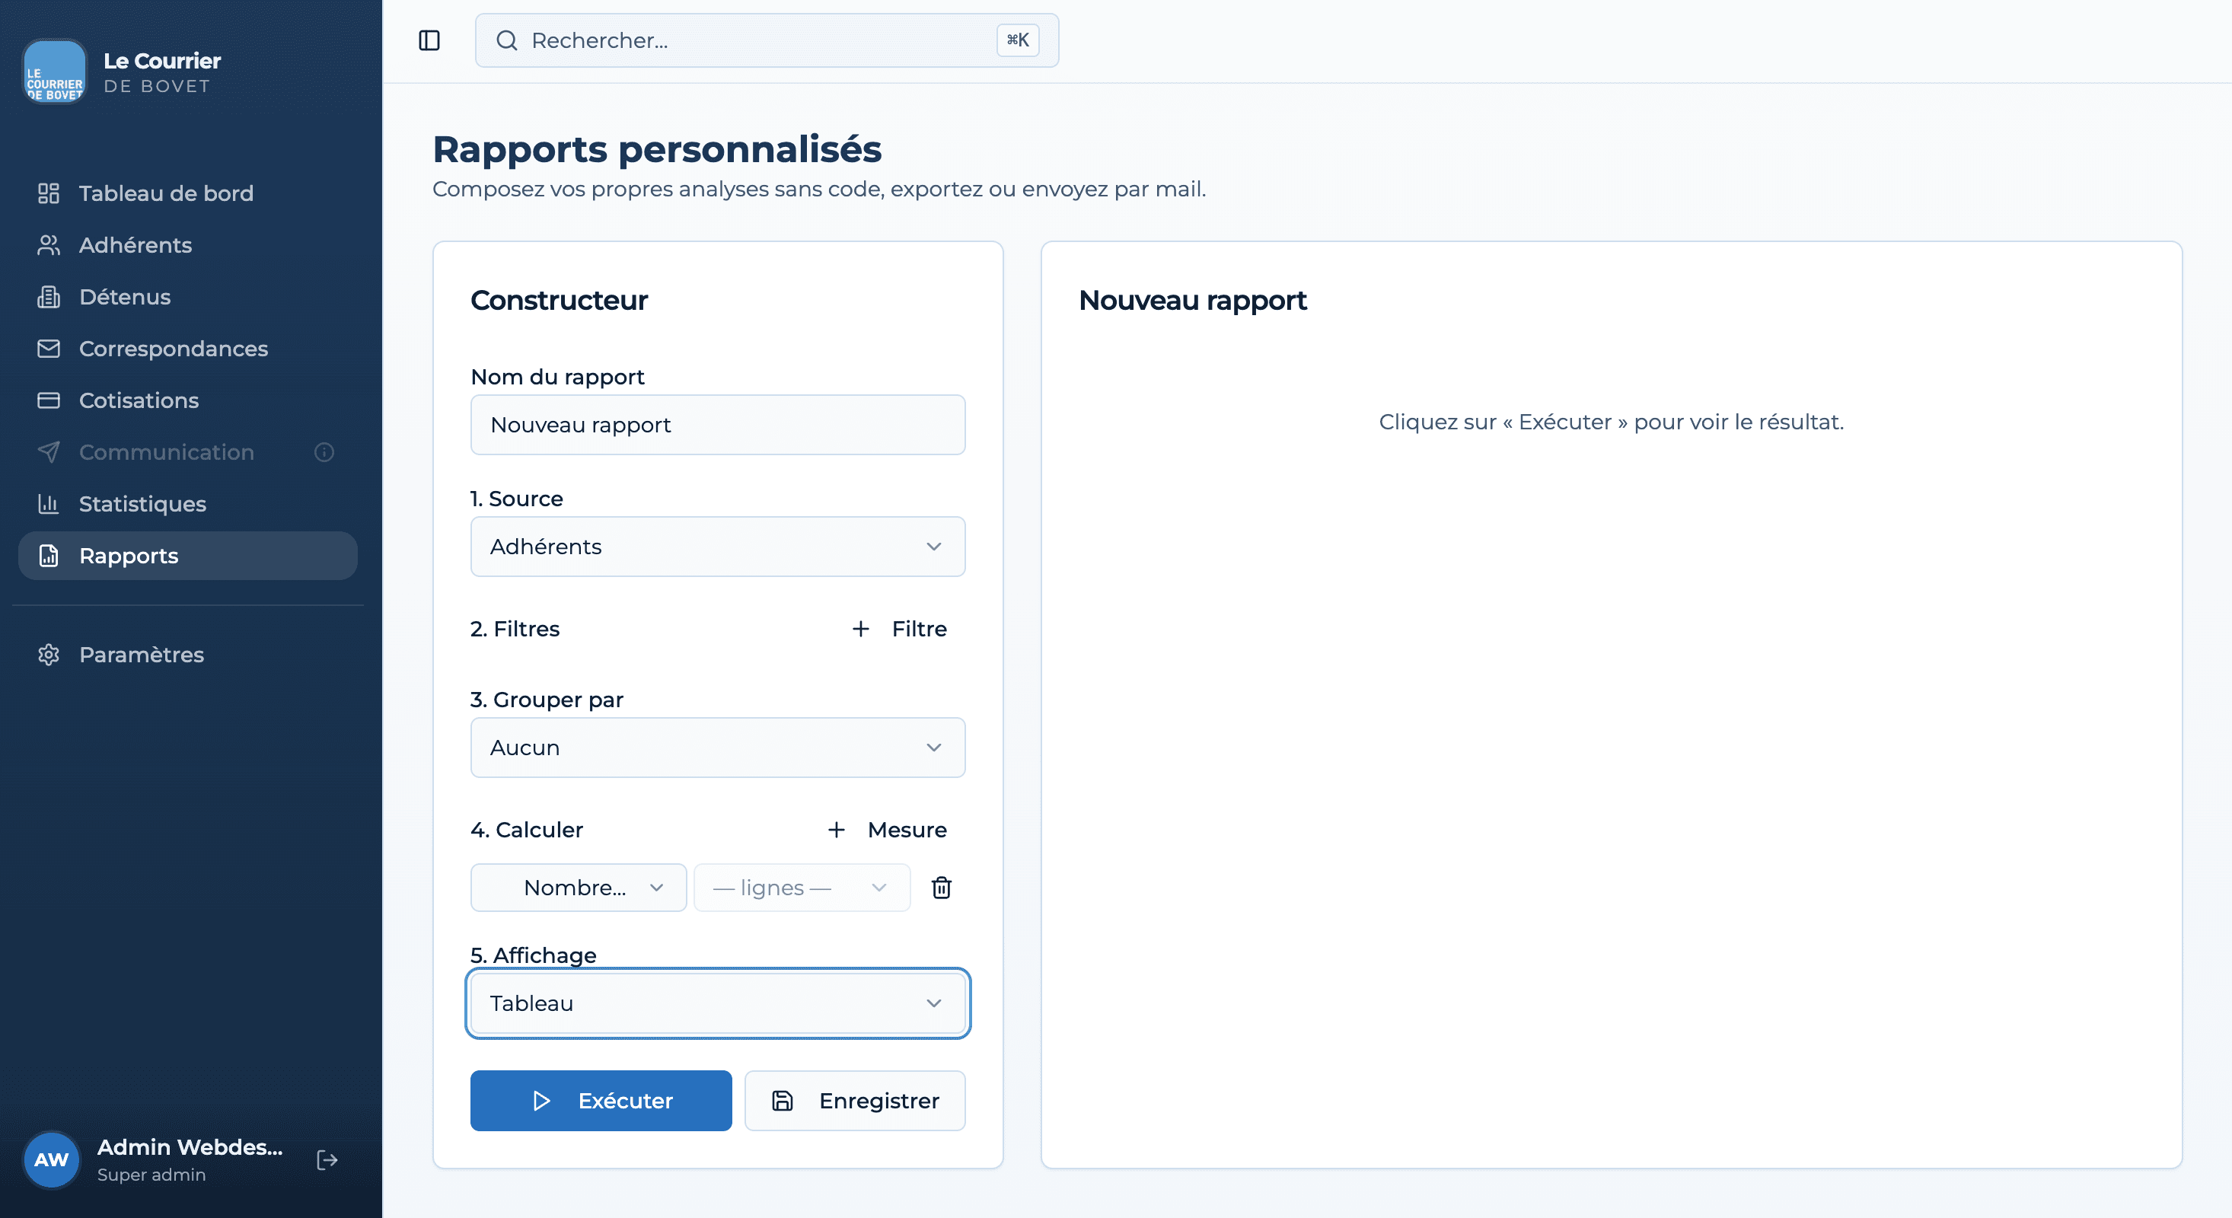Open the Nombre… aggregation dropdown
The width and height of the screenshot is (2232, 1218).
pyautogui.click(x=578, y=888)
